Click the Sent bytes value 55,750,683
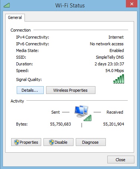This screenshot has width=140, height=169. tap(61, 124)
